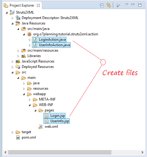Select the Login.jsp file
Screen dimensions: 147x157
coord(54,116)
